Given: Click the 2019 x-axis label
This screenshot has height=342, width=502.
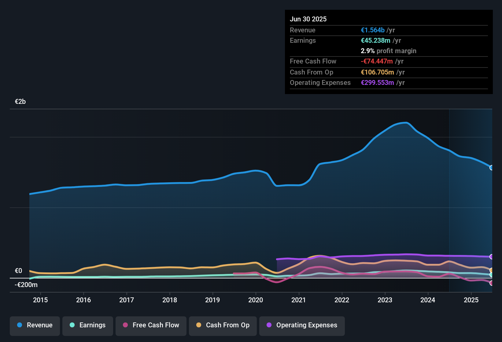Looking at the screenshot, I should pyautogui.click(x=212, y=300).
